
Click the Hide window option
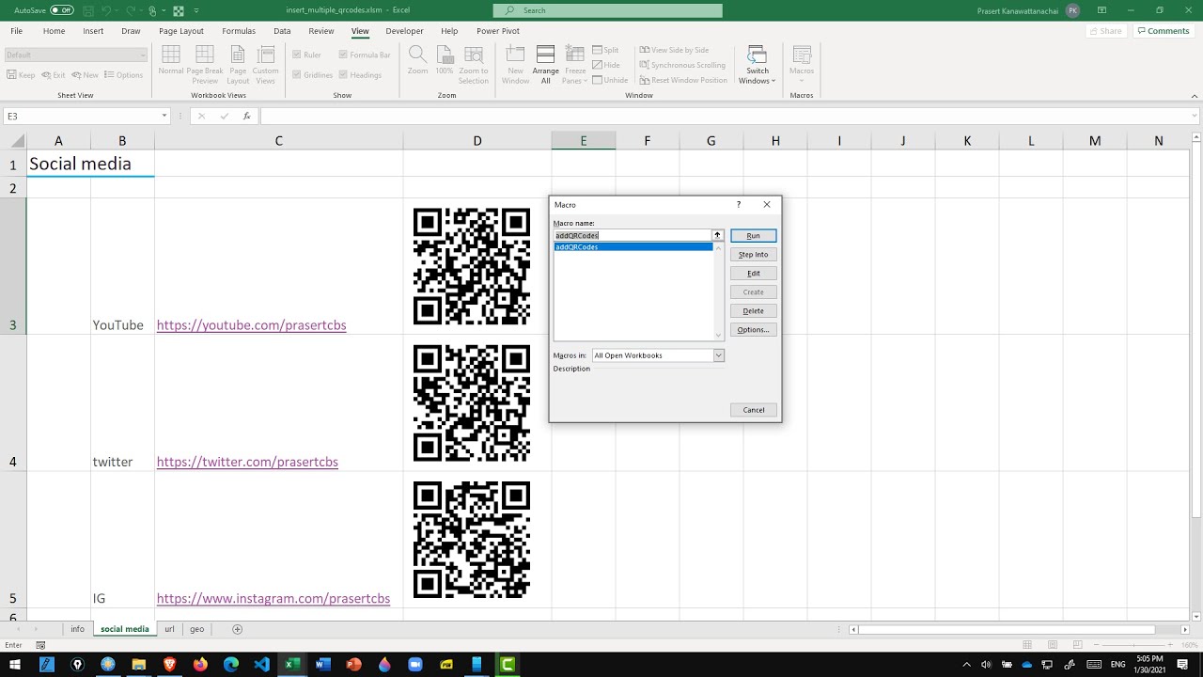pyautogui.click(x=606, y=65)
